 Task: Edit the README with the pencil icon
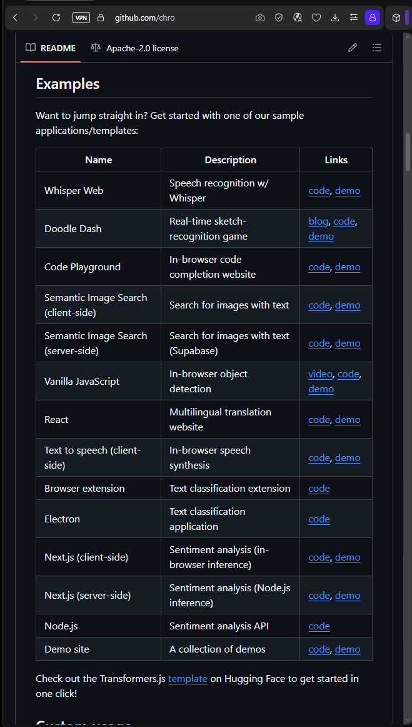point(353,48)
